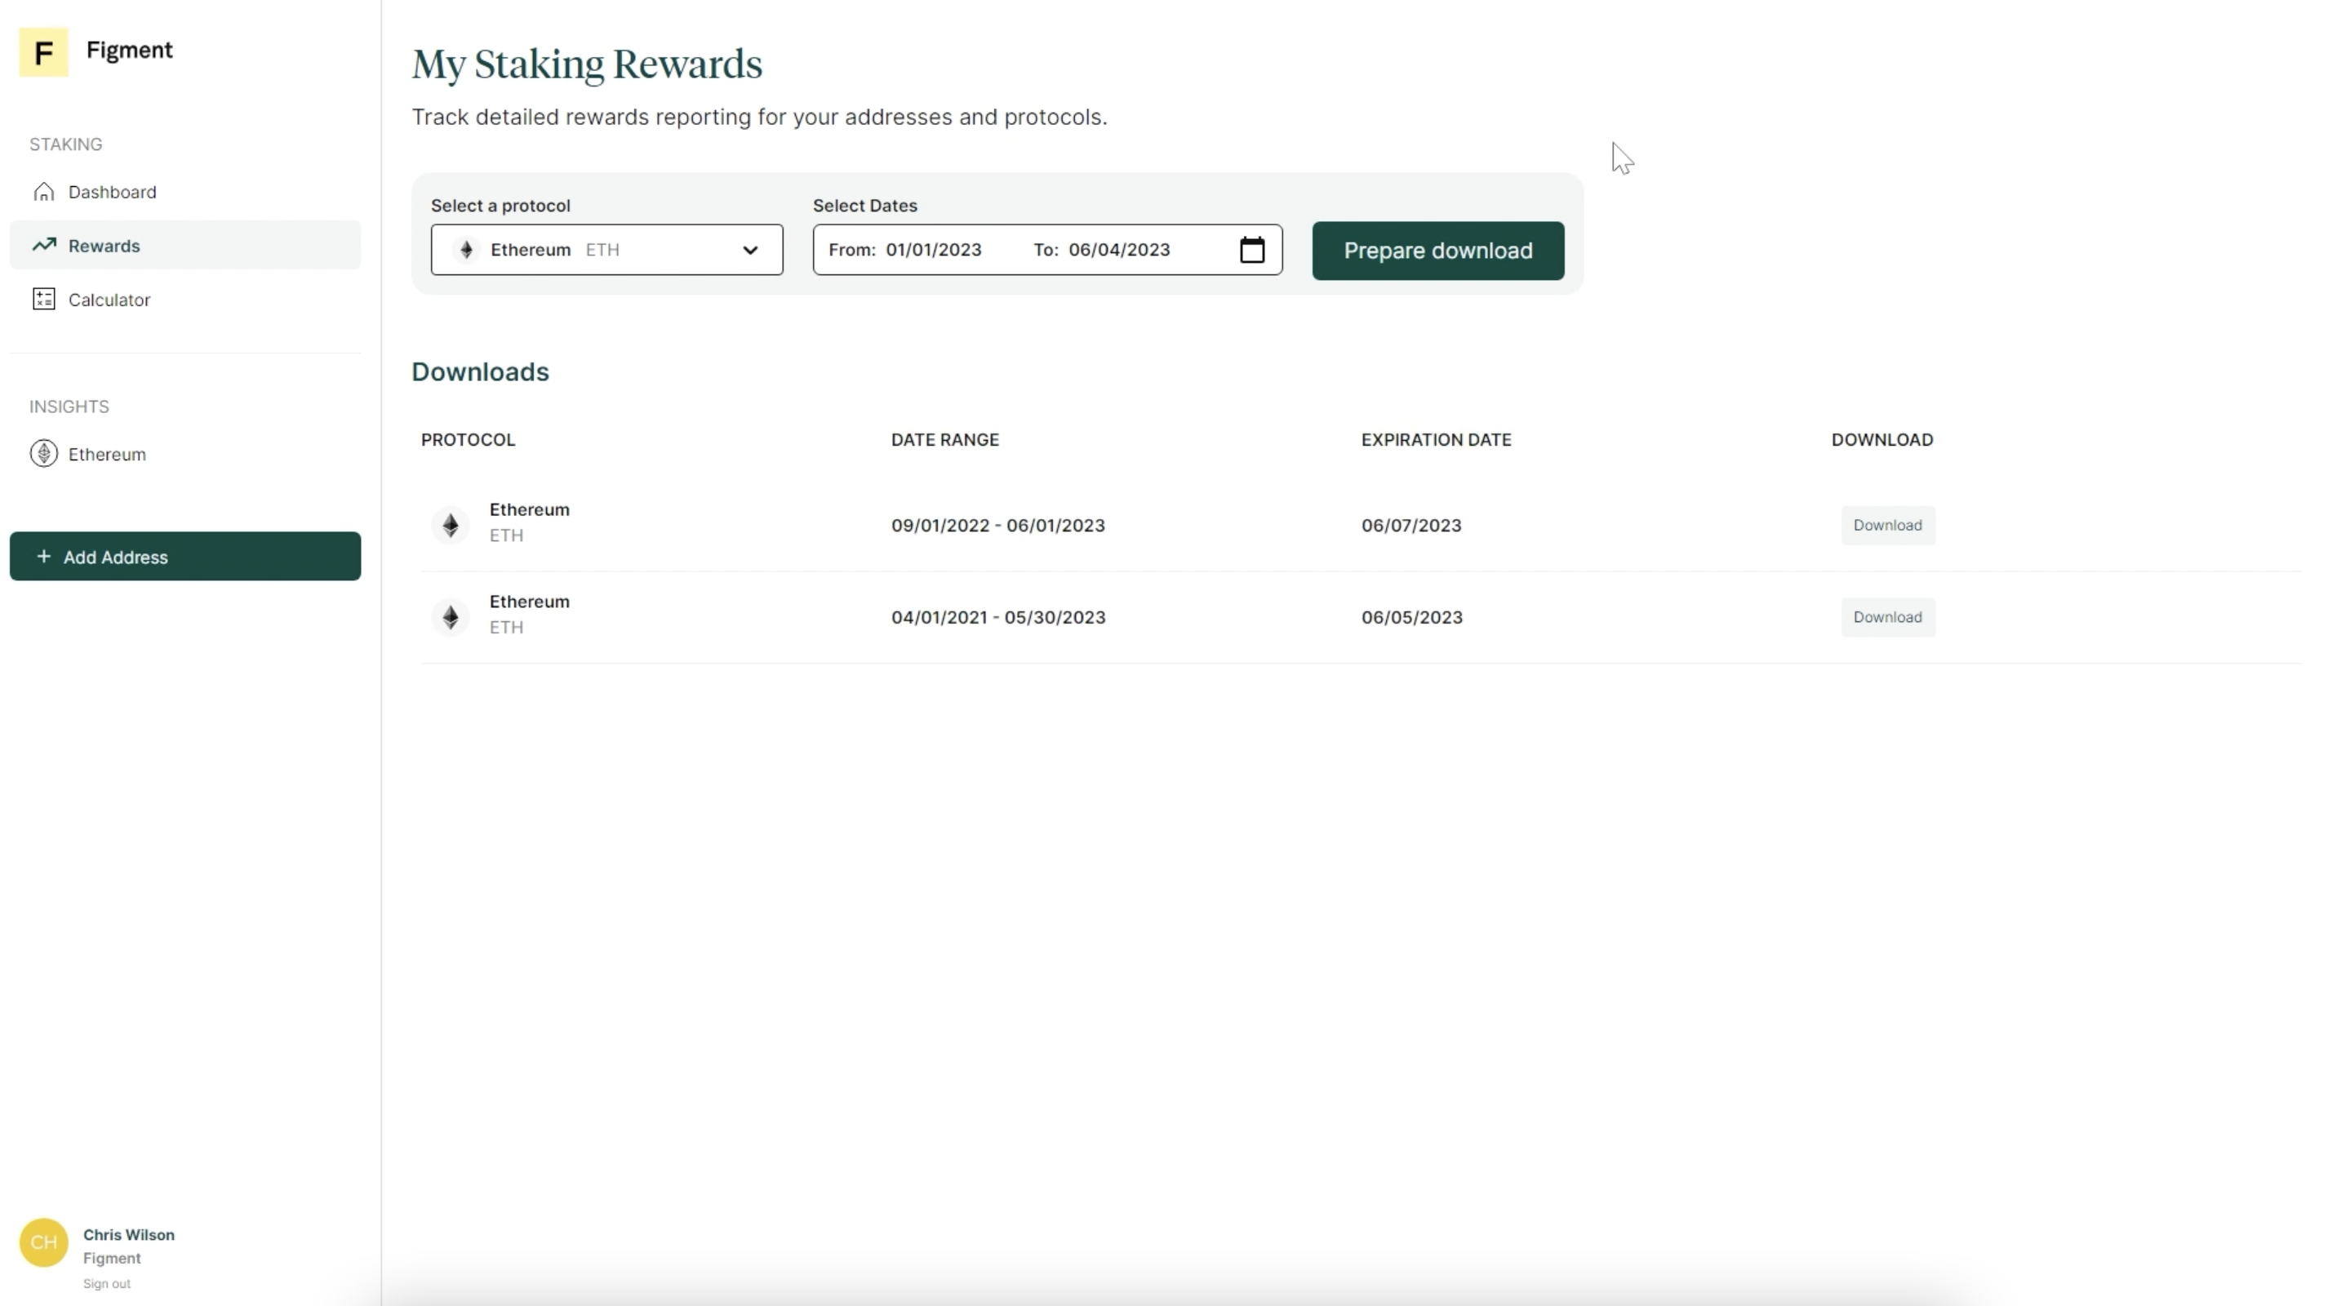
Task: Click the DOWNLOAD column header
Action: [1882, 439]
